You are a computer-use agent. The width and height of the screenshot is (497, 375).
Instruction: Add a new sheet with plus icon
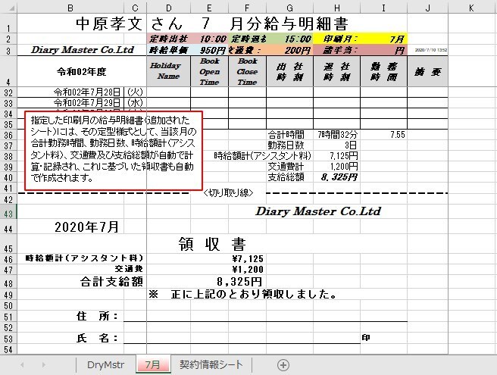coord(283,365)
